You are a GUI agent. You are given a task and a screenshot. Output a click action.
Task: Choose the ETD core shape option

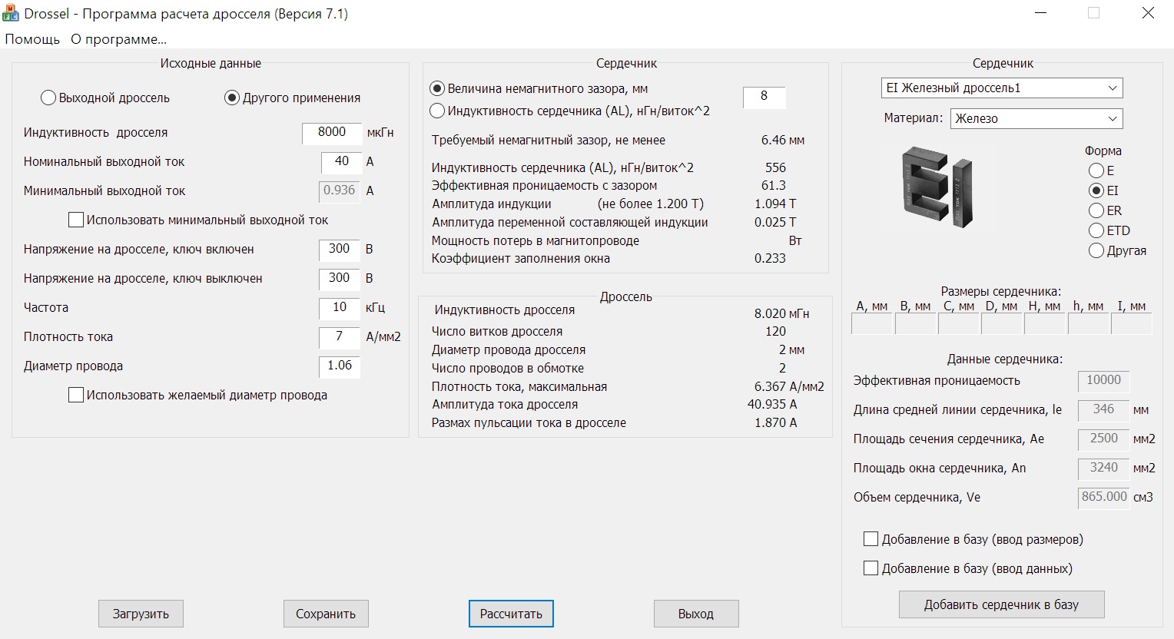1096,230
